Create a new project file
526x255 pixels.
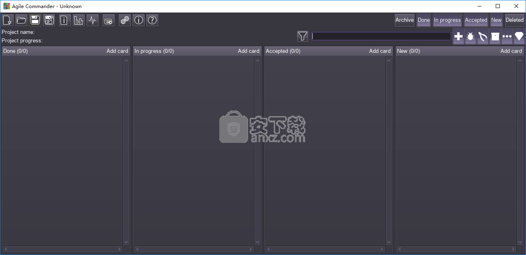(x=7, y=20)
